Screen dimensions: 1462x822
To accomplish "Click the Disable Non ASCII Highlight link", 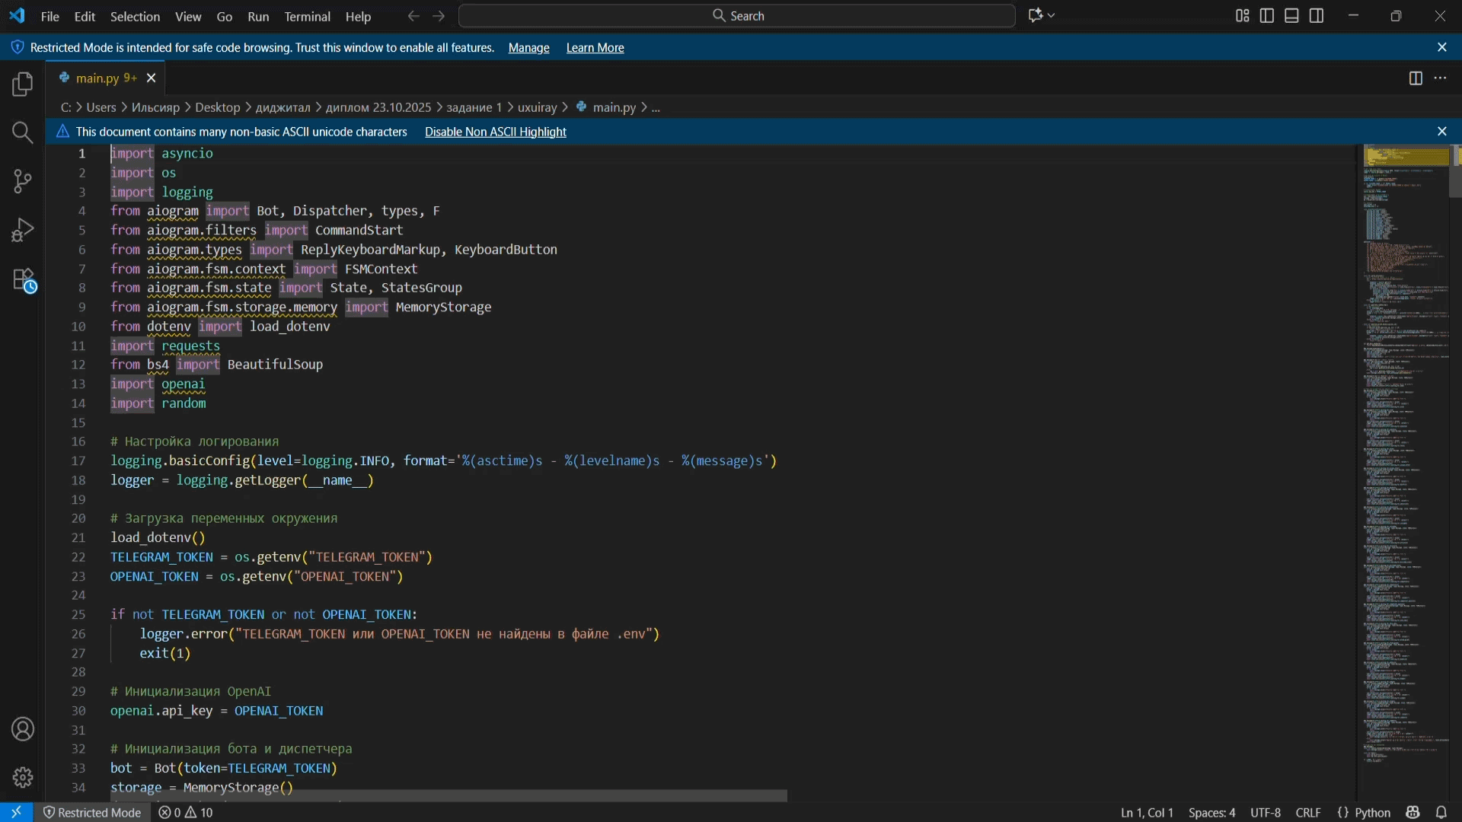I will coord(495,132).
